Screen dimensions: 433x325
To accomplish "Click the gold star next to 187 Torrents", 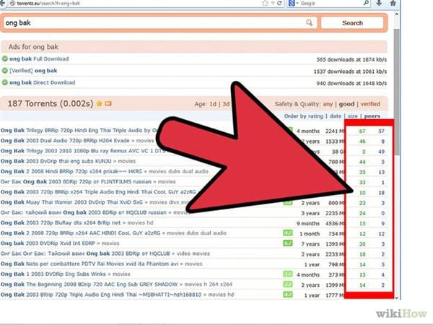I will point(99,103).
